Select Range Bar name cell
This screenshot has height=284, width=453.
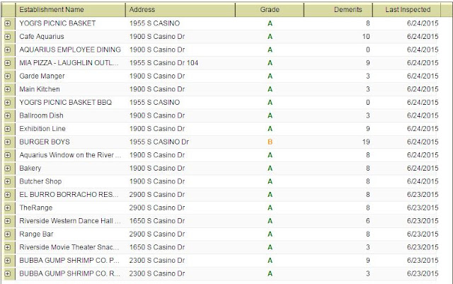pos(36,234)
